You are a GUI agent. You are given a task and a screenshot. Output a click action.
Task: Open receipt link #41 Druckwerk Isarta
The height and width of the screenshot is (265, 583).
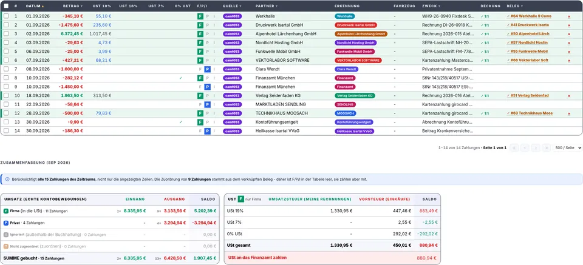click(x=528, y=25)
